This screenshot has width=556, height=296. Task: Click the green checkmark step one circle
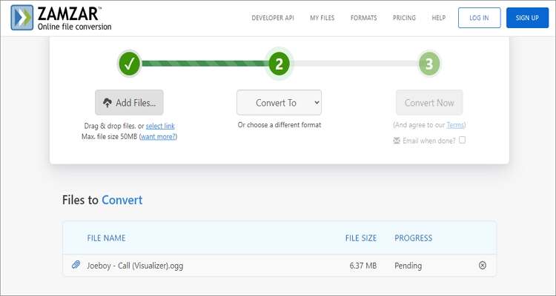pyautogui.click(x=129, y=64)
